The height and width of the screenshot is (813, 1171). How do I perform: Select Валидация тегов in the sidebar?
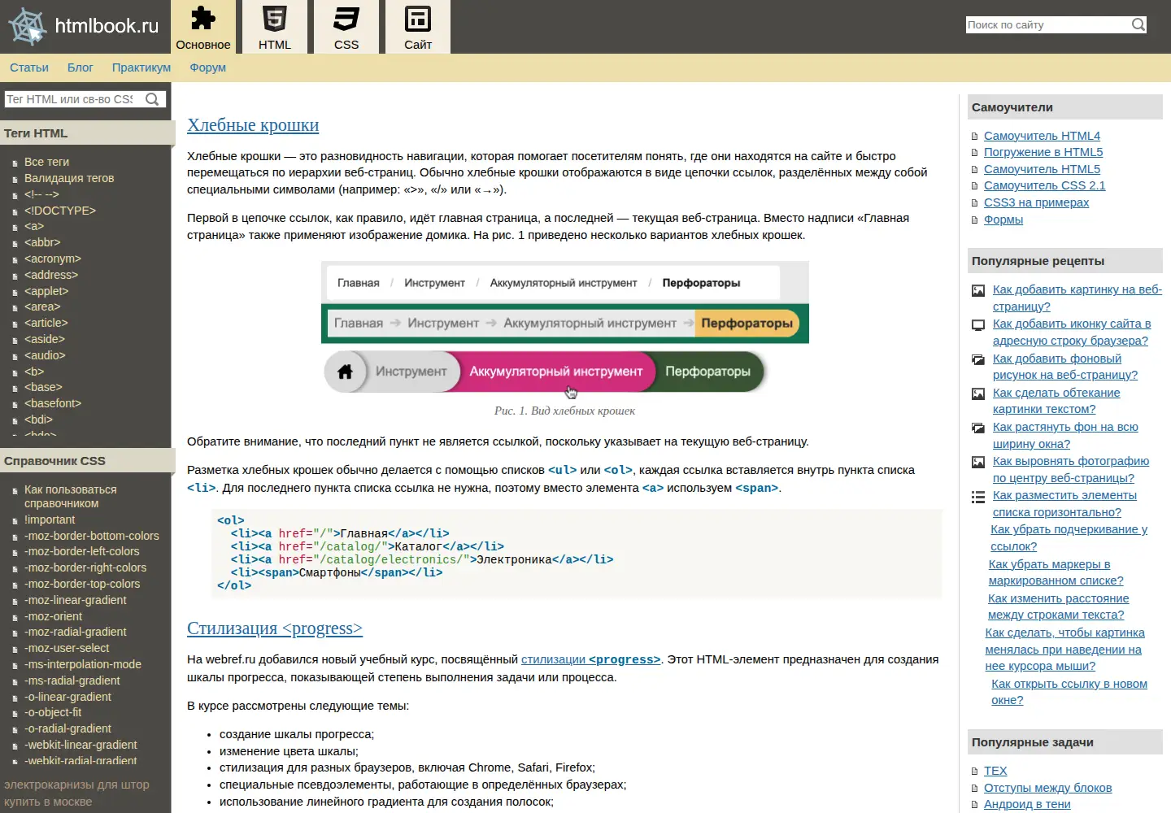click(x=69, y=178)
